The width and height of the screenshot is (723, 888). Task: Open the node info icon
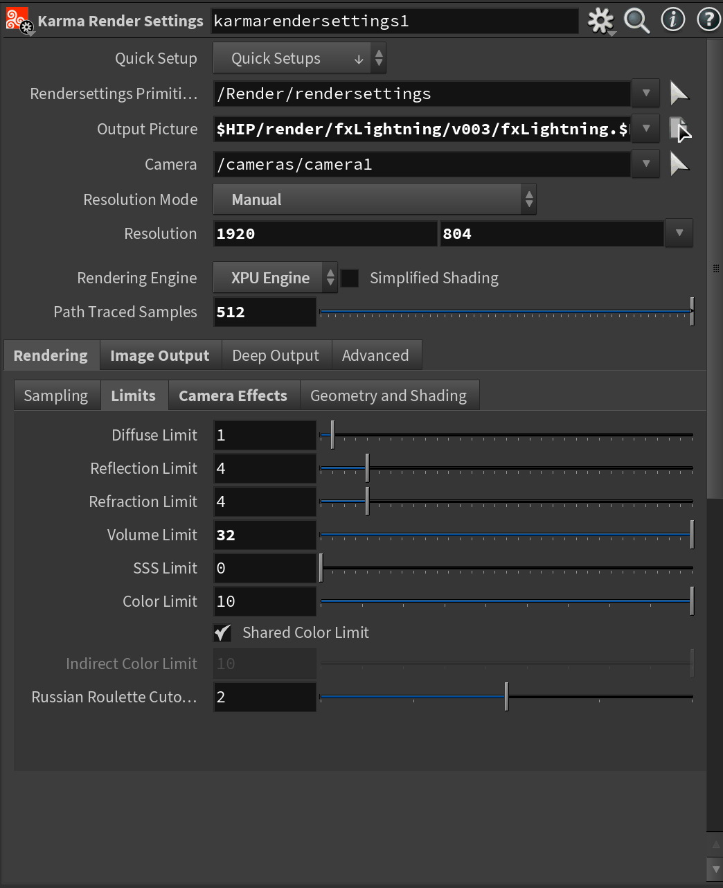(672, 19)
